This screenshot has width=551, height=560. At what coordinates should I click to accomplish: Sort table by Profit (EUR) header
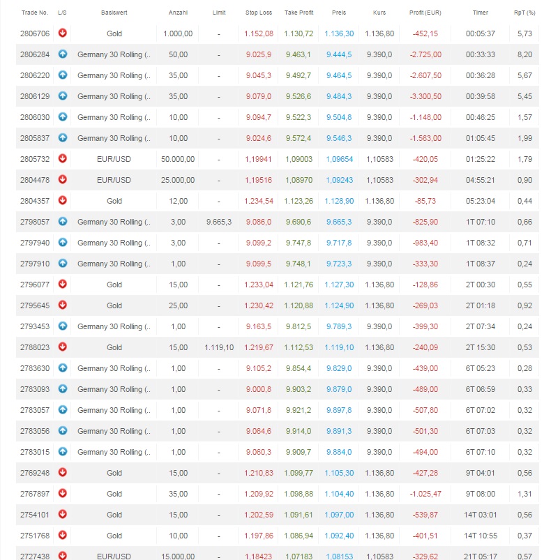coord(424,13)
